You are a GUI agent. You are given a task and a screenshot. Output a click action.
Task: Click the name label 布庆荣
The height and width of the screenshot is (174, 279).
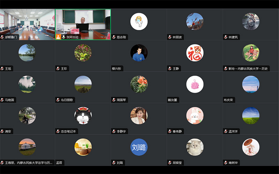[228, 100]
